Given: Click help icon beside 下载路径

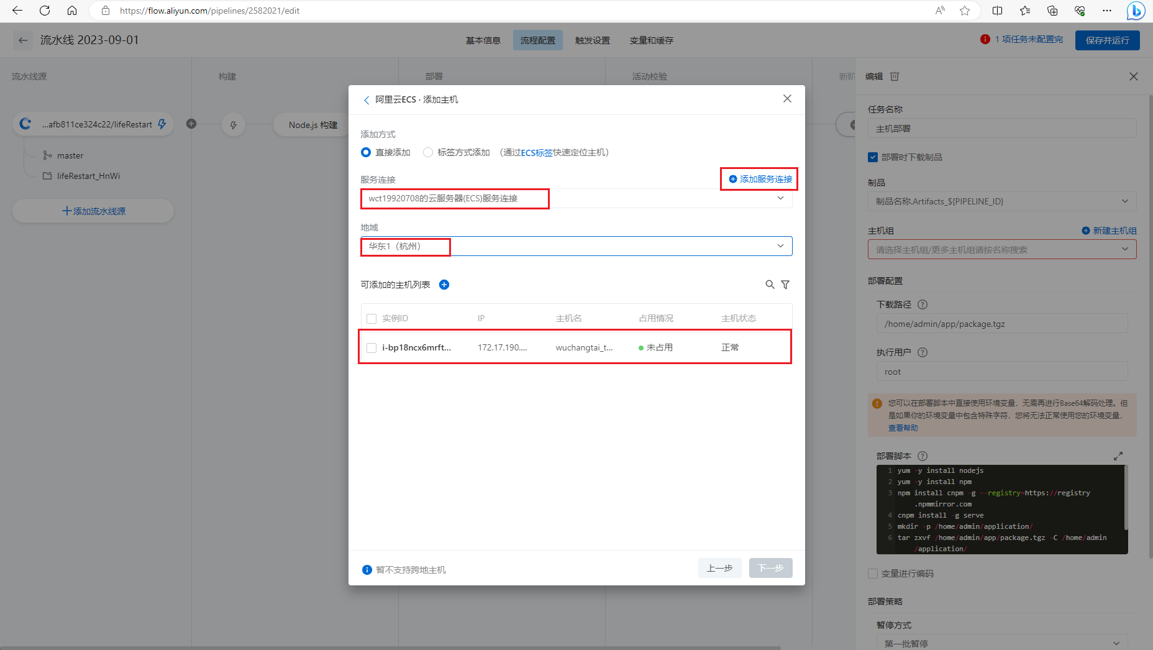Looking at the screenshot, I should click(x=923, y=304).
